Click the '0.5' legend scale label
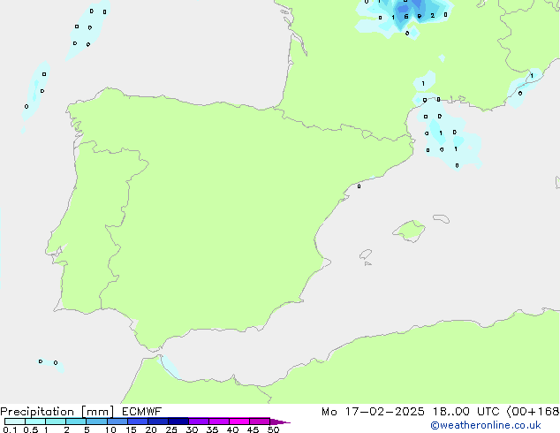The width and height of the screenshot is (560, 433). 30,429
